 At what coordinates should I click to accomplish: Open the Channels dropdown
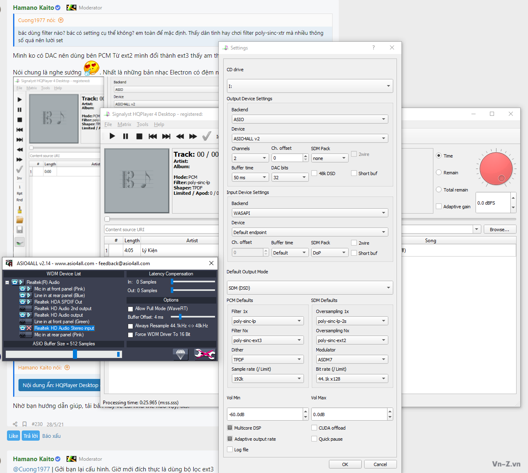[x=250, y=158]
